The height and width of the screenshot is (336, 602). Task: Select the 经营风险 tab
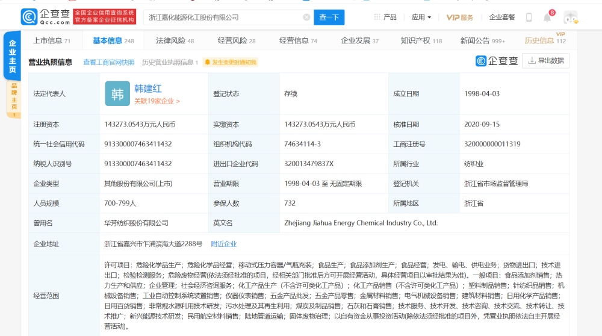click(x=236, y=41)
